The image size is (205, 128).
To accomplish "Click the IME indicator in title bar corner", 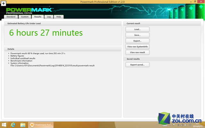I will (4, 4).
